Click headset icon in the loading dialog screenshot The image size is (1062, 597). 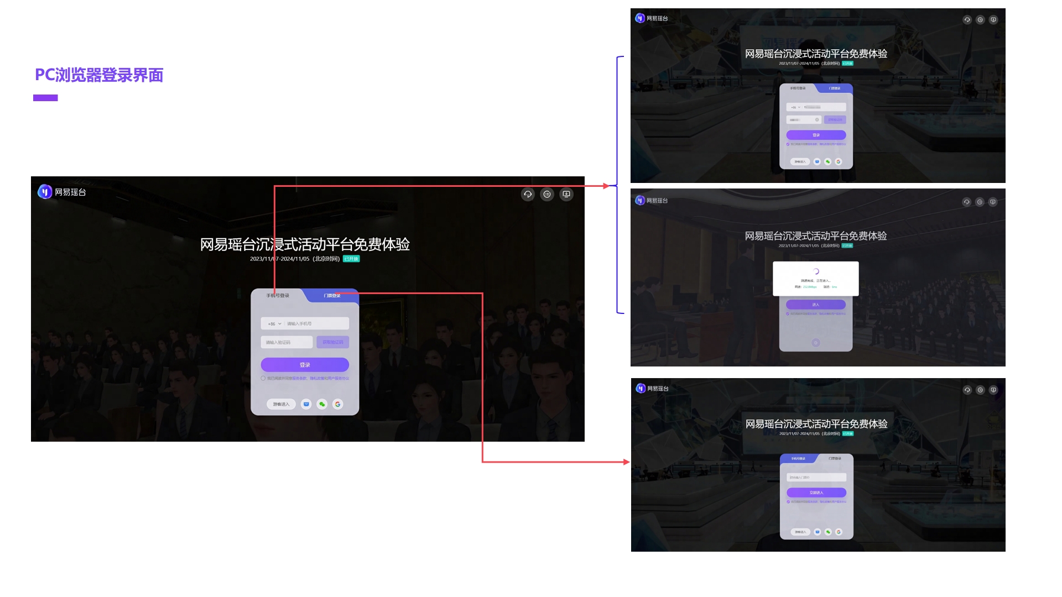(x=966, y=202)
